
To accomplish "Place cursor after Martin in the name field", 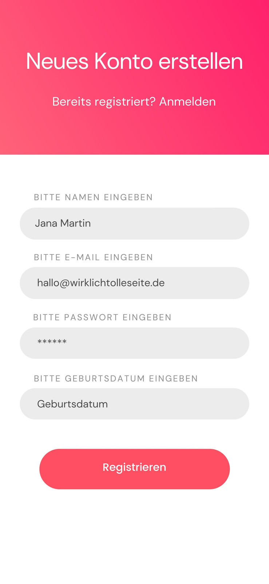I will pos(92,223).
